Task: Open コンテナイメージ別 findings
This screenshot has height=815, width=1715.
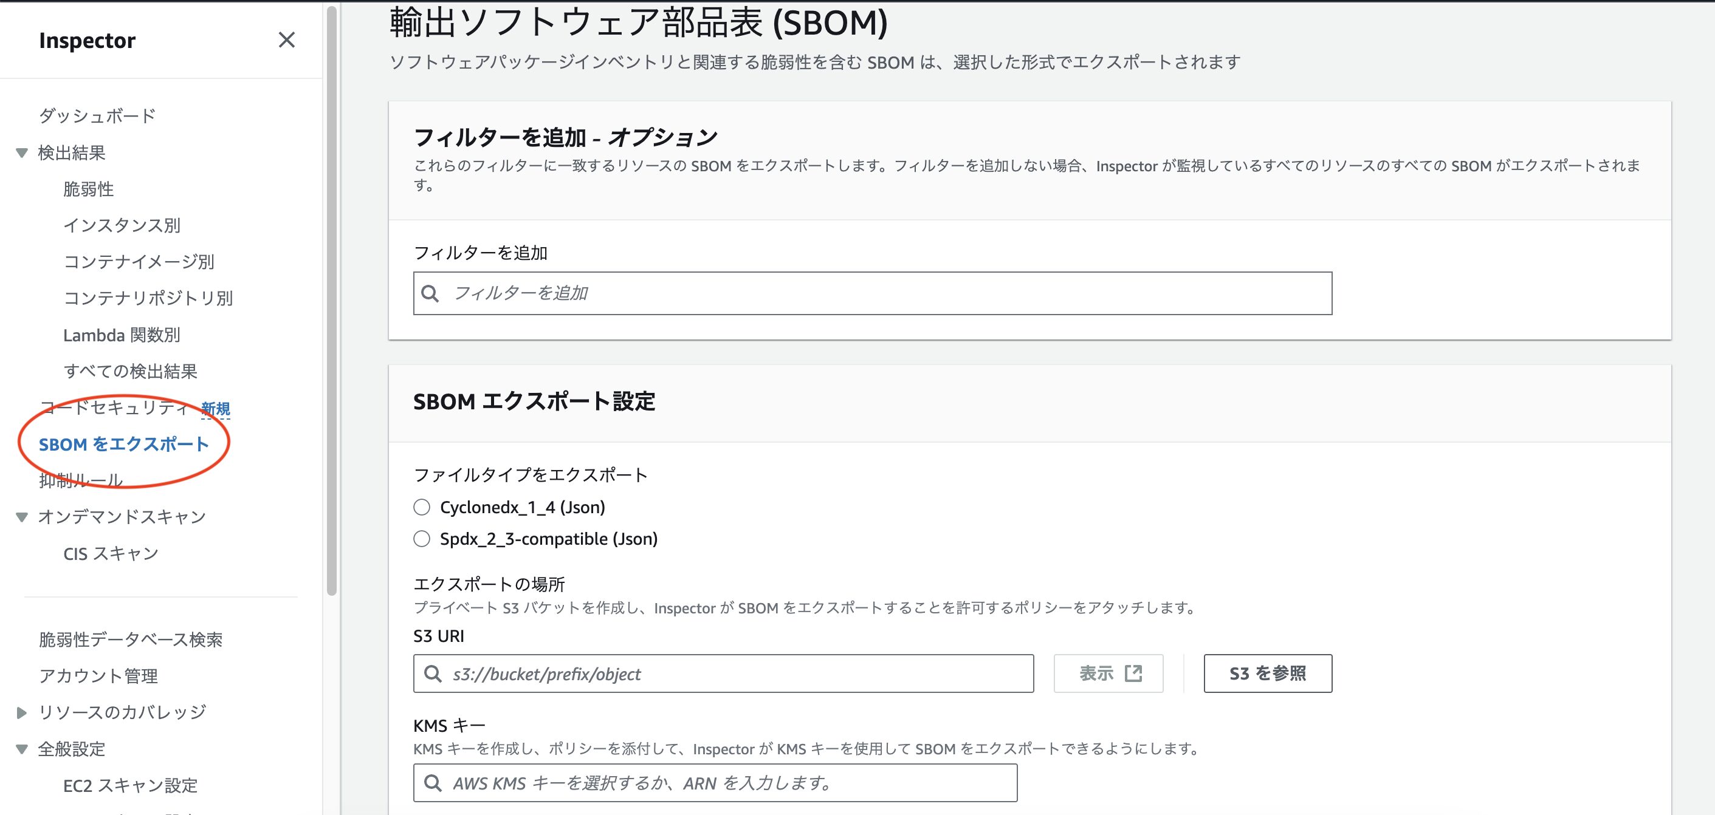Action: click(x=139, y=262)
